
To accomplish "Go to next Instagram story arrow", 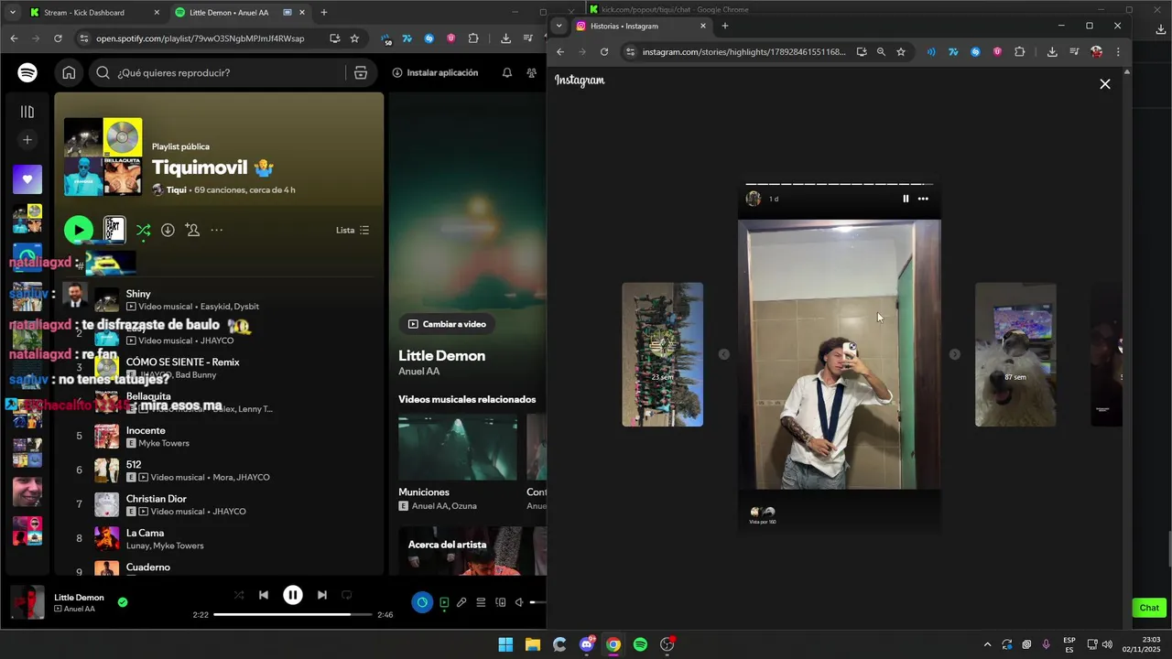I will pos(954,354).
